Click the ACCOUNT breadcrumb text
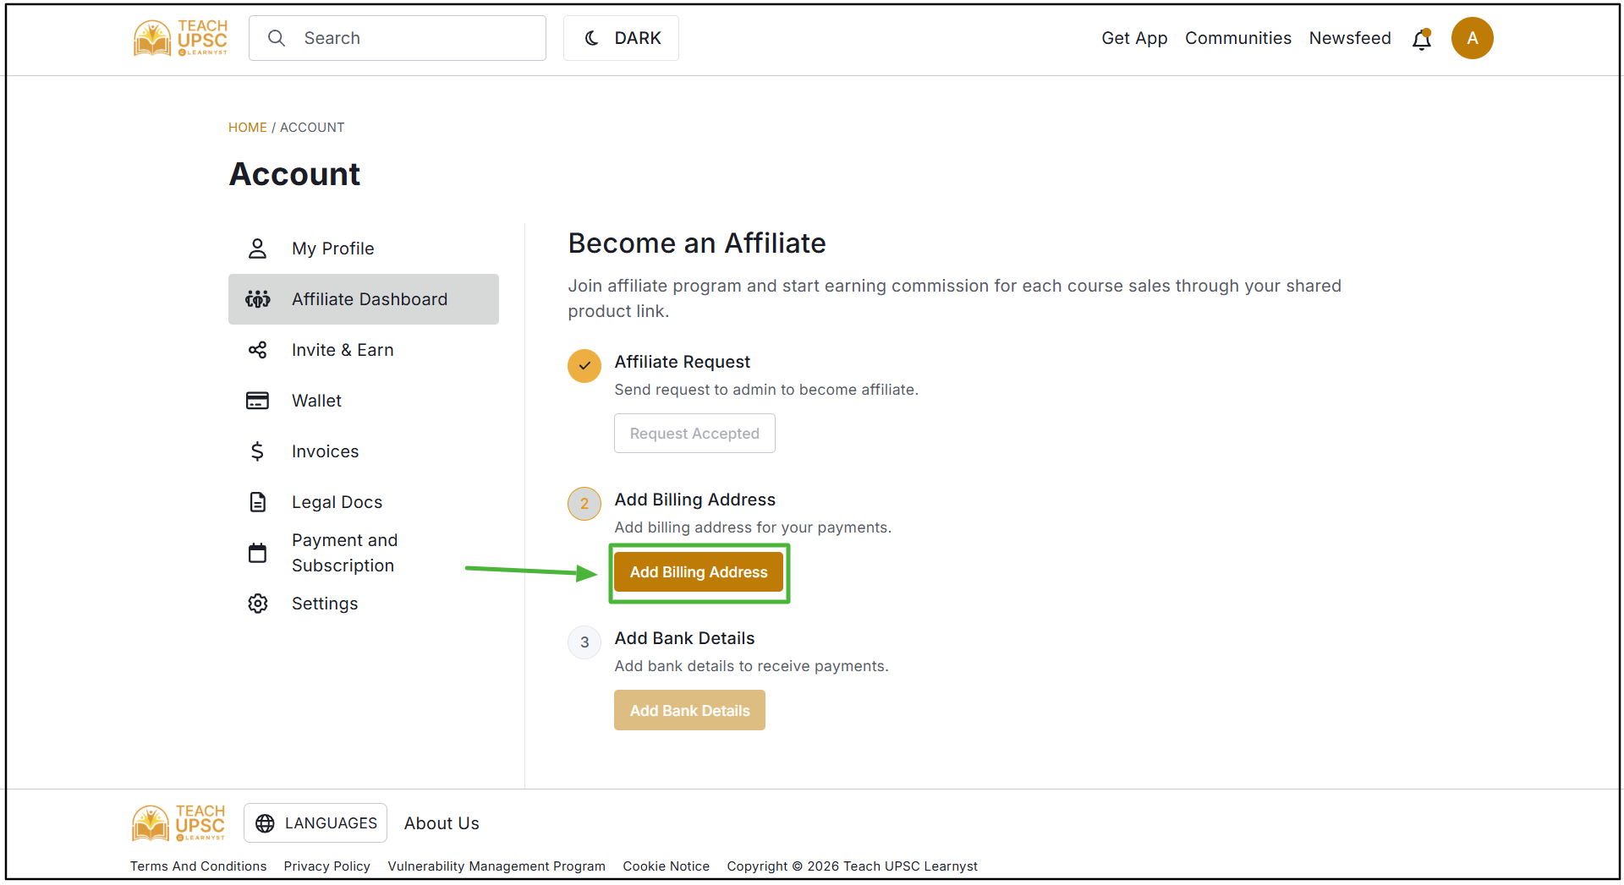This screenshot has width=1624, height=885. pyautogui.click(x=312, y=128)
